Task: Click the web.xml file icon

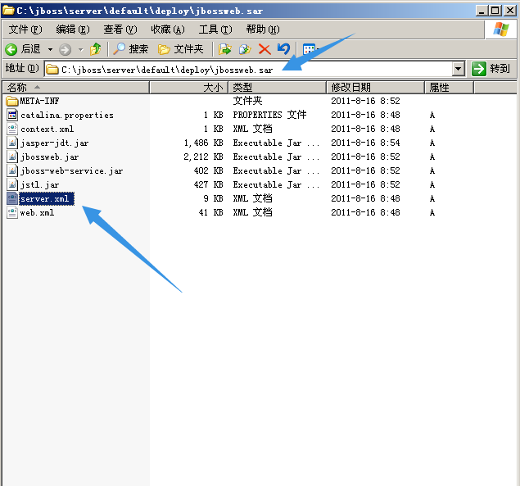Action: (x=12, y=212)
